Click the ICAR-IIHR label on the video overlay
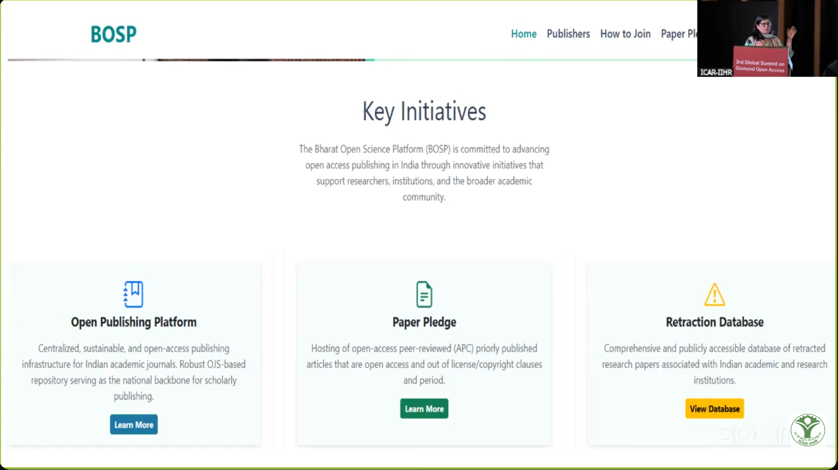 715,72
